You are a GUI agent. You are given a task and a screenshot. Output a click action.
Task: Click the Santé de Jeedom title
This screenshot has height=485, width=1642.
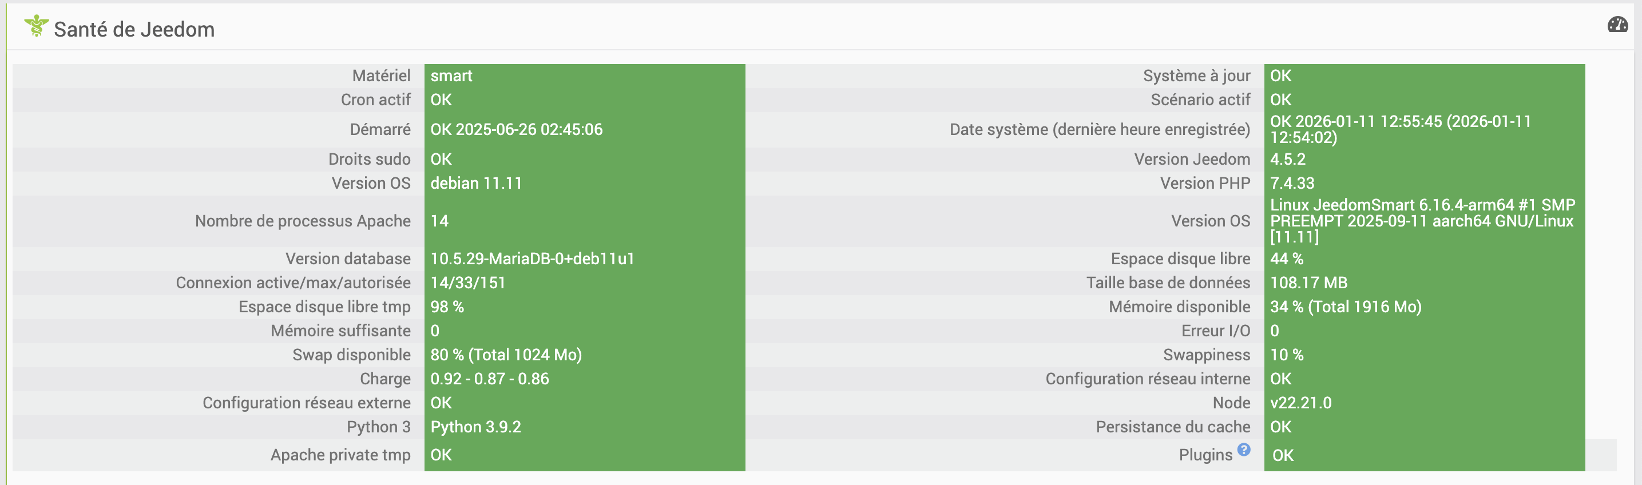pos(134,29)
